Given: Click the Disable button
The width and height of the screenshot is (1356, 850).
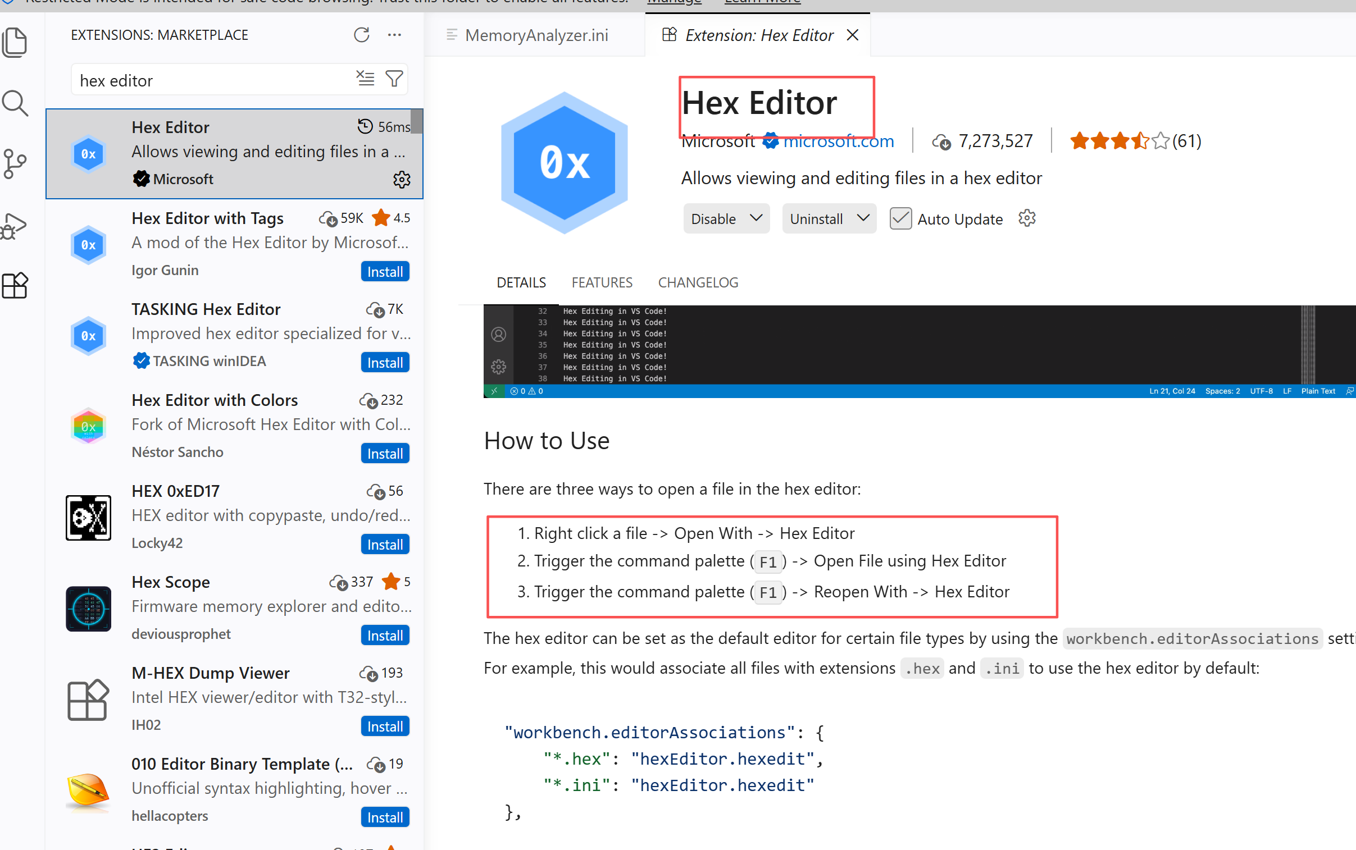Looking at the screenshot, I should click(x=714, y=218).
